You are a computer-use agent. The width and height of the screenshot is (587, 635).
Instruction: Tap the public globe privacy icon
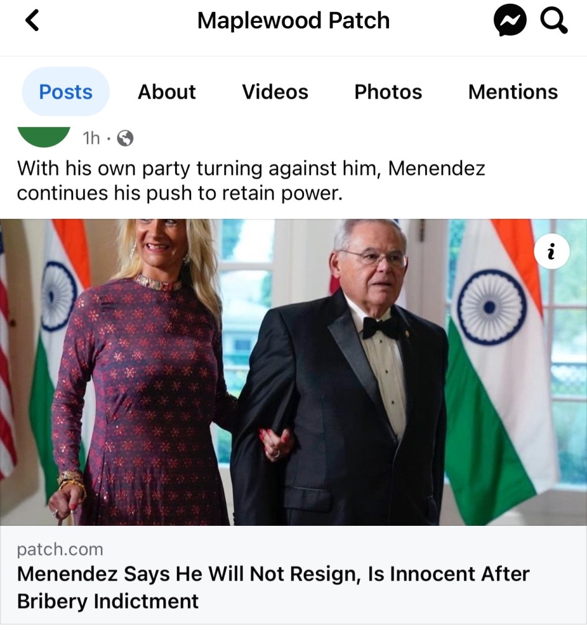125,138
